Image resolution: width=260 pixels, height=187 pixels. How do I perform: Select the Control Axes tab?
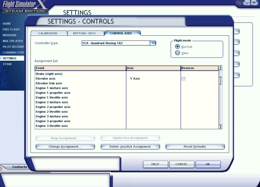point(122,33)
